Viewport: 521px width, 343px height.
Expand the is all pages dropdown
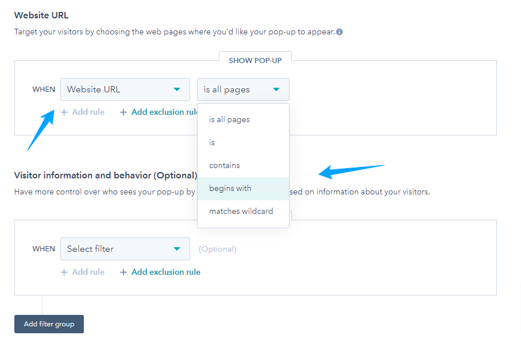pos(242,89)
